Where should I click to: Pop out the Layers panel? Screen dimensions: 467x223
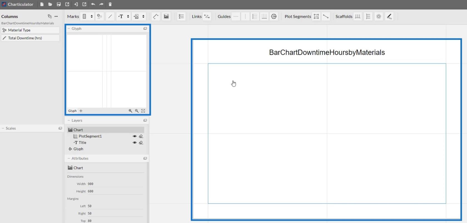point(145,120)
